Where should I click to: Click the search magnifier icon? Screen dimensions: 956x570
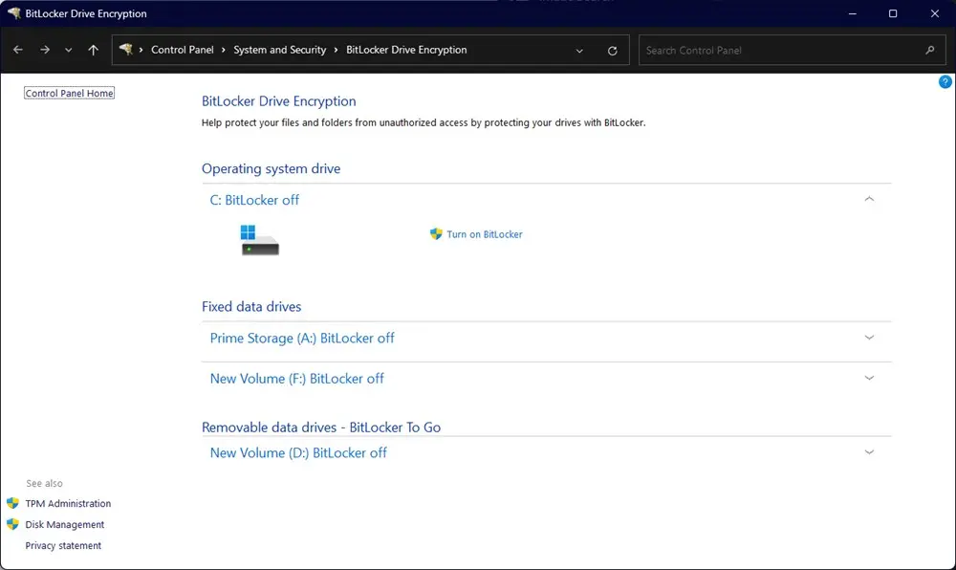click(x=929, y=50)
